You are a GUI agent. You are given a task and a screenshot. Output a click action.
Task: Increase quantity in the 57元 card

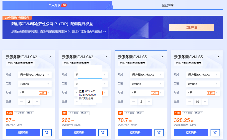(37, 102)
